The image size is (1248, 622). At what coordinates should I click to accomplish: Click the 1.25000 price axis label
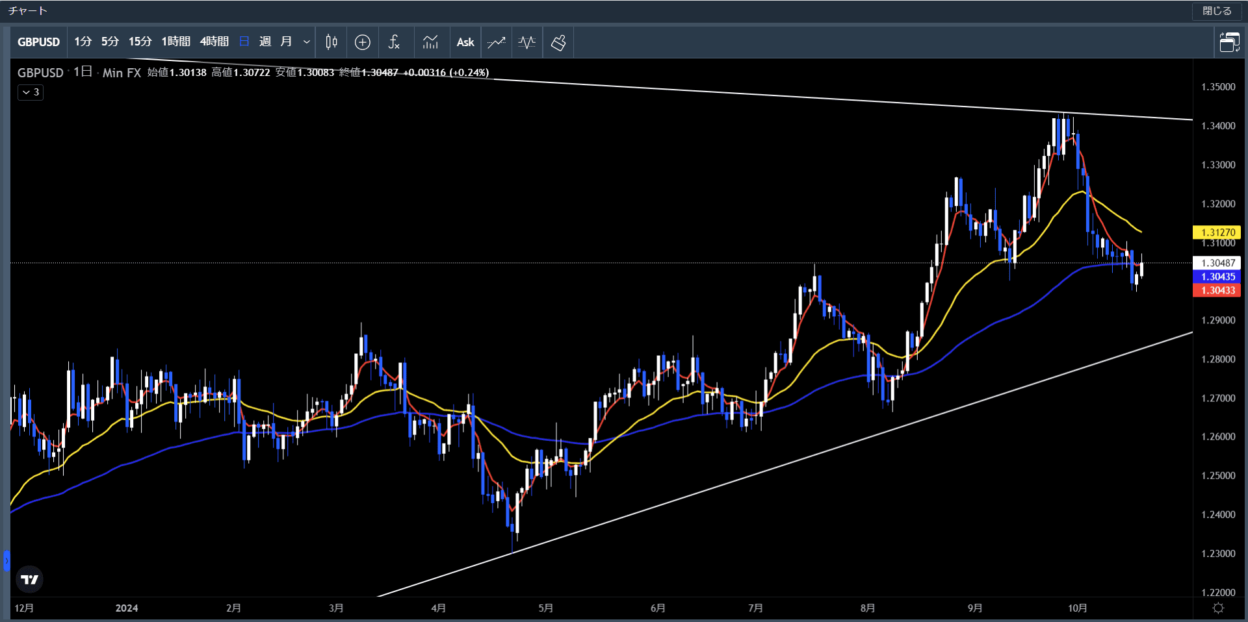1218,476
